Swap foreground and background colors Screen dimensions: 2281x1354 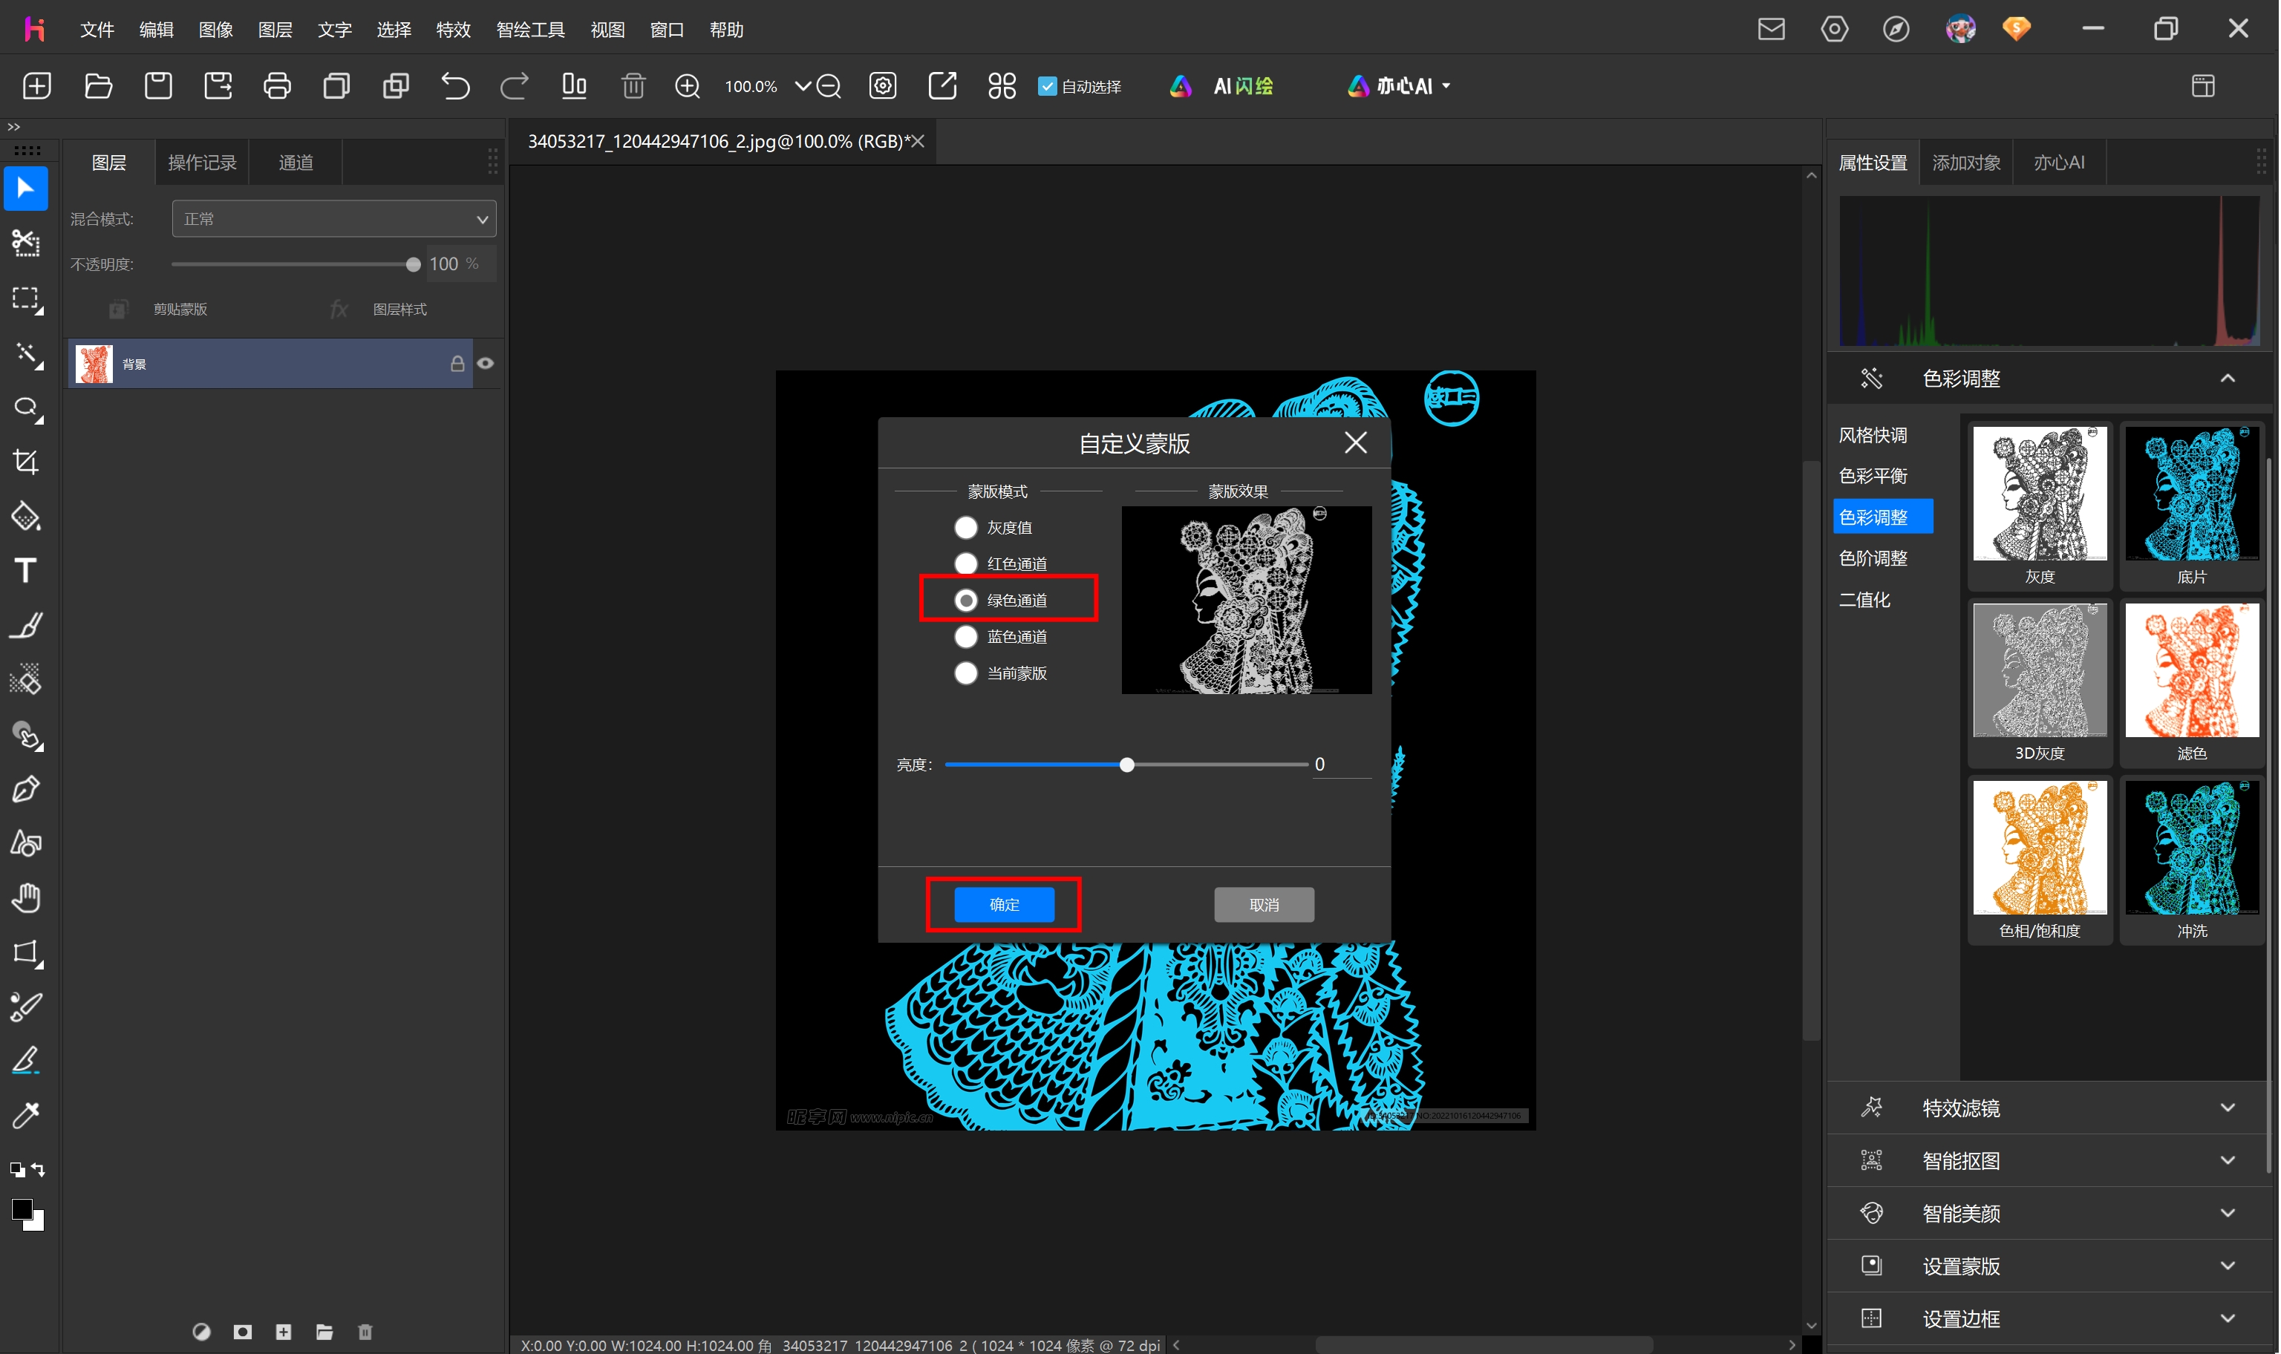(x=39, y=1168)
